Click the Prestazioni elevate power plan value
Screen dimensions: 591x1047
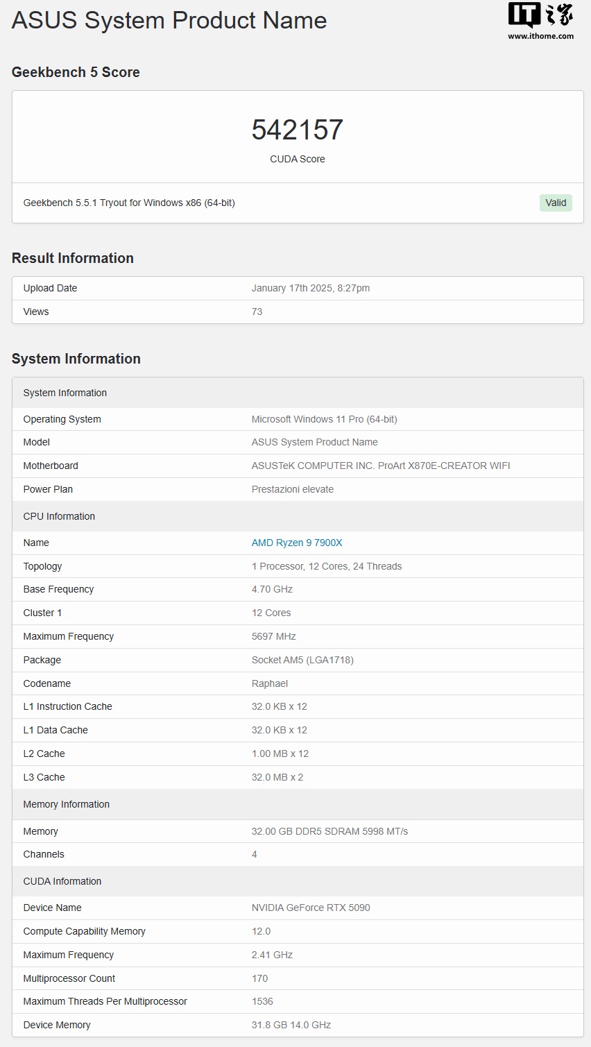(293, 489)
